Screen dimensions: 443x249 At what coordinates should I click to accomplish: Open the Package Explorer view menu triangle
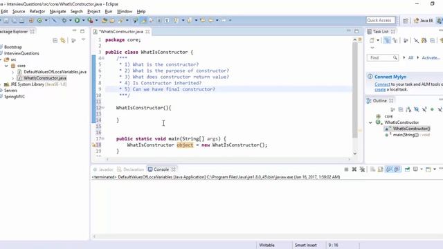click(x=83, y=40)
